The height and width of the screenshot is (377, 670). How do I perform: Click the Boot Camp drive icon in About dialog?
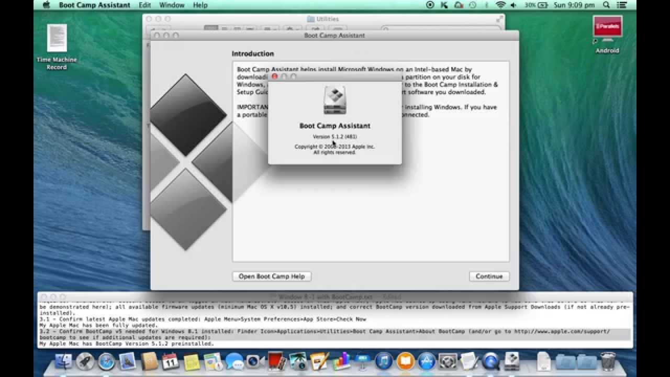click(x=335, y=101)
